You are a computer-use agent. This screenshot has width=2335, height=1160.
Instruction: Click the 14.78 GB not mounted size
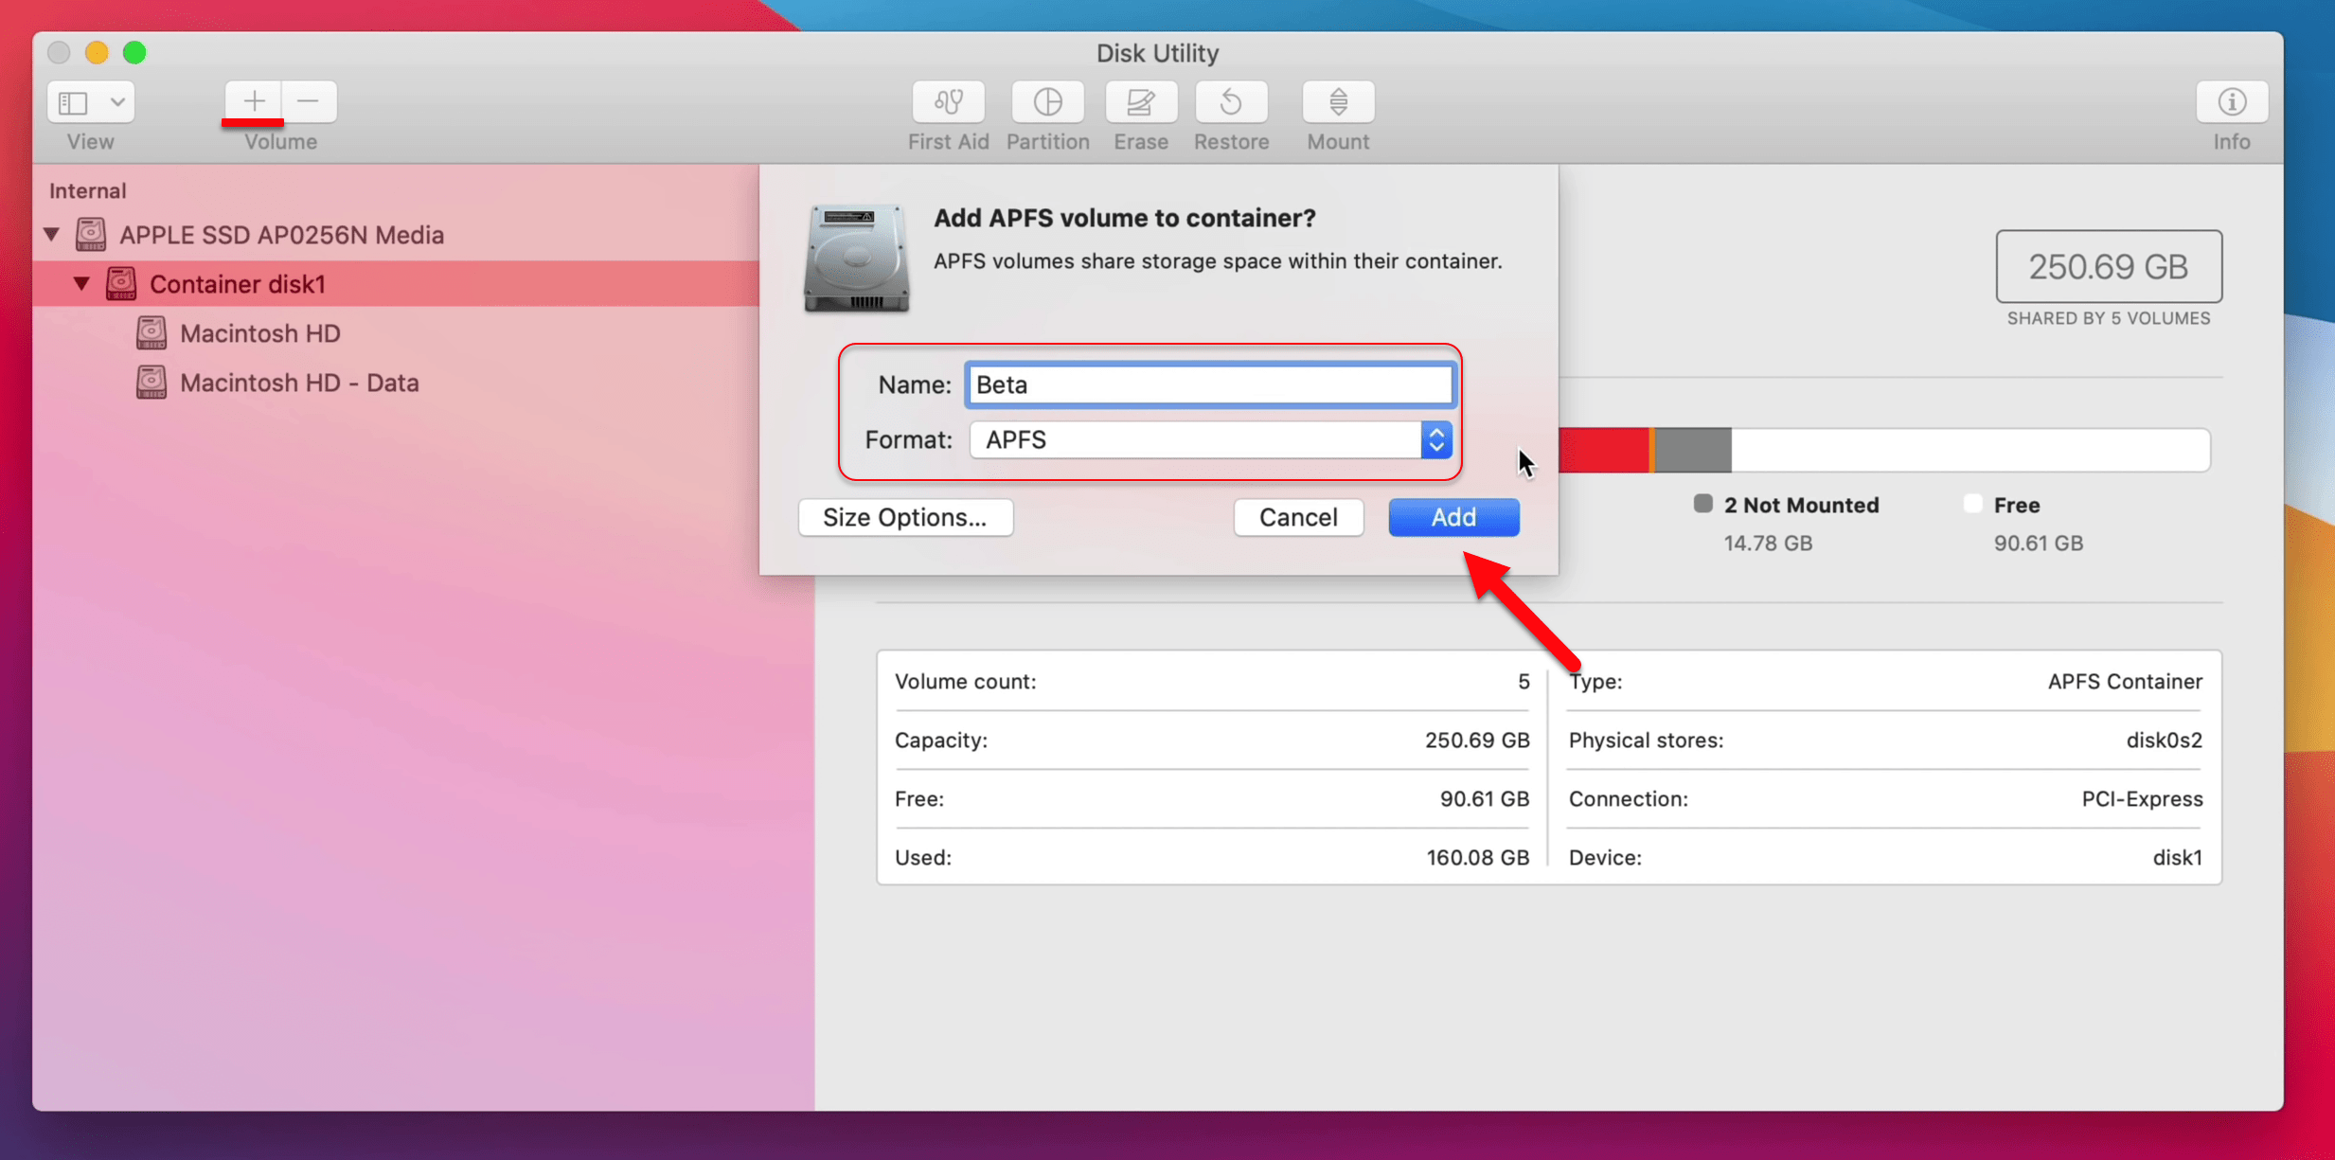[x=1767, y=543]
